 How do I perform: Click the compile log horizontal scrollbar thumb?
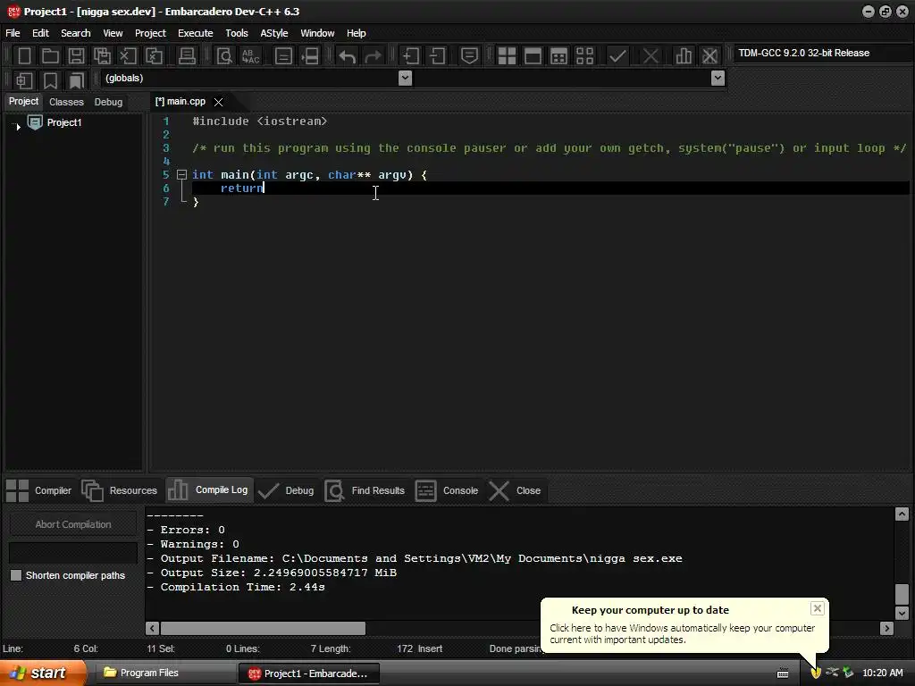tap(264, 628)
